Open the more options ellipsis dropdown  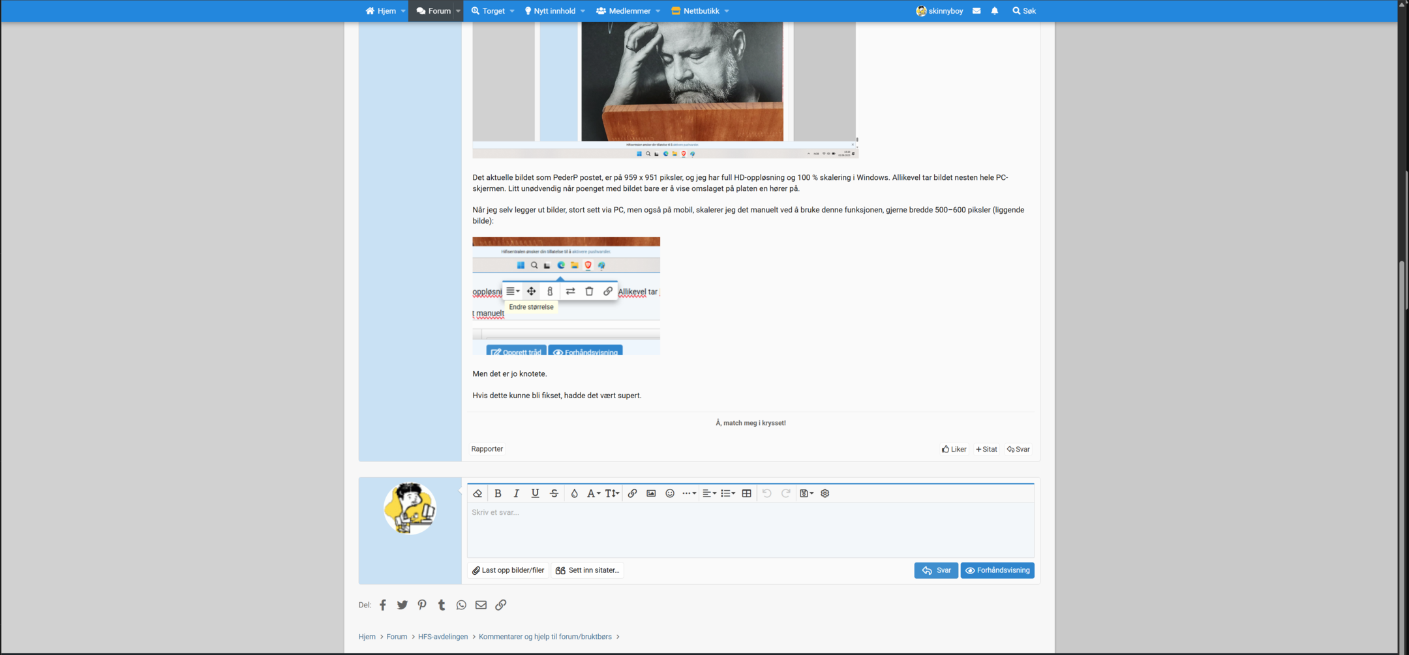(x=689, y=493)
